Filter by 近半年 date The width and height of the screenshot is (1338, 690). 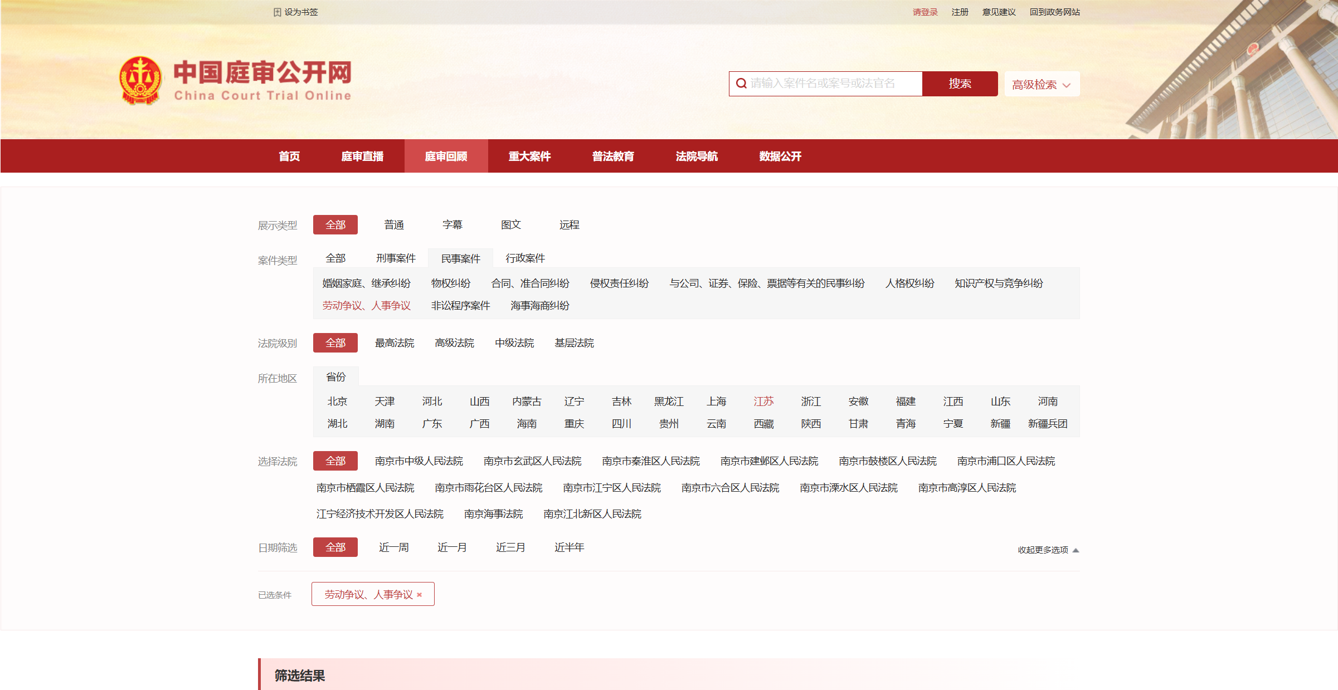(x=570, y=547)
